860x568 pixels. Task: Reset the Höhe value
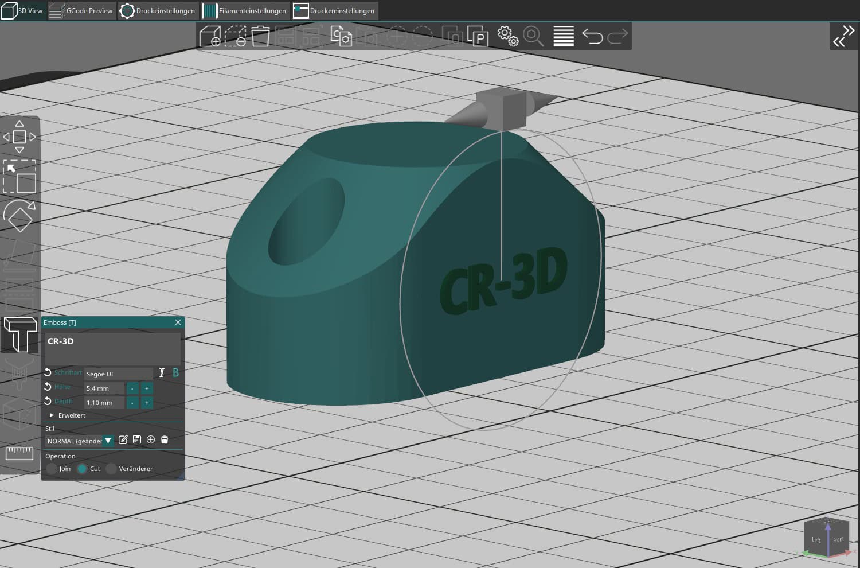click(48, 387)
